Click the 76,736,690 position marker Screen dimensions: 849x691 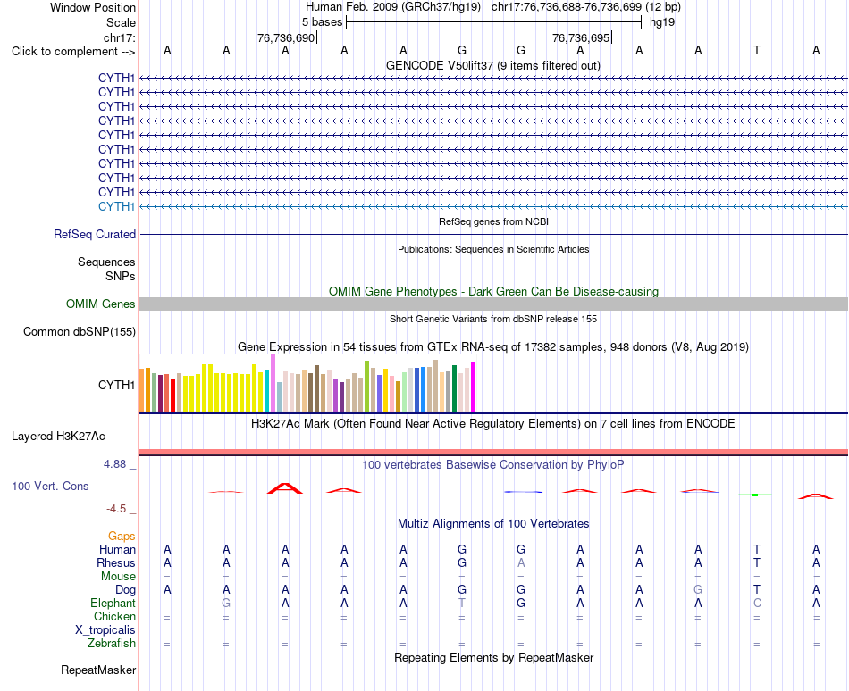coord(286,37)
